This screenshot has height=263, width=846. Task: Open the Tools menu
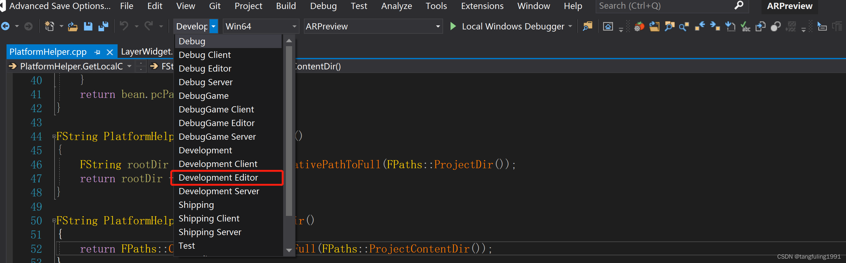[x=436, y=6]
